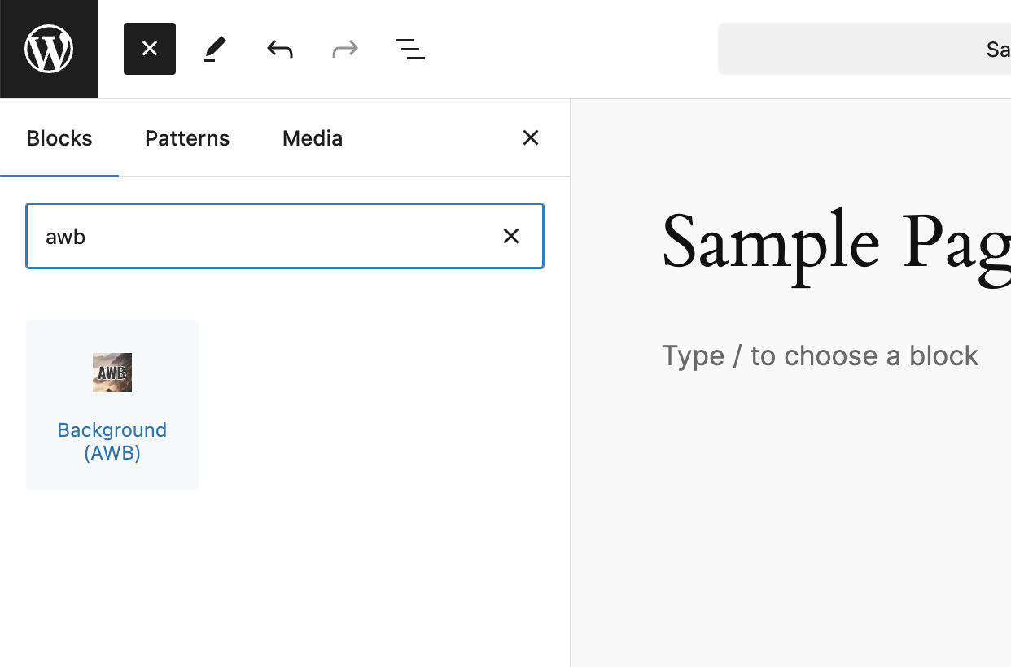Click the AWB block thumbnail icon
Viewport: 1011px width, 667px height.
click(112, 373)
